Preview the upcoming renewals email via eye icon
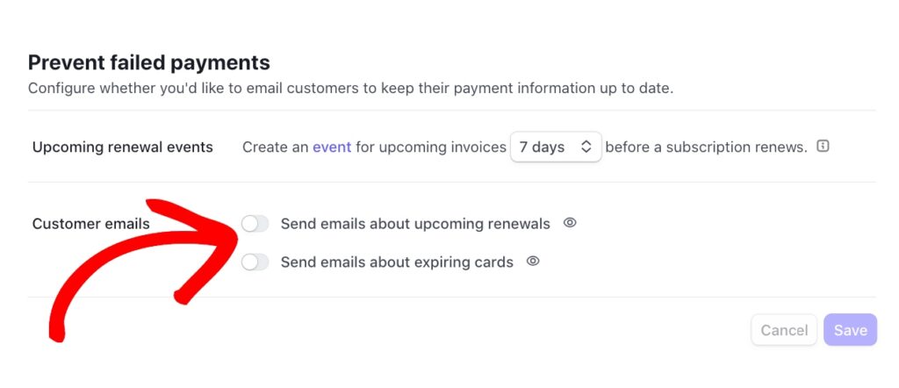 tap(570, 223)
